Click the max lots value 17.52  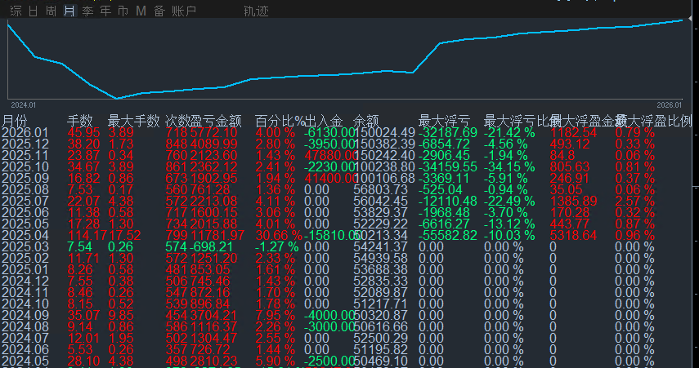tap(124, 235)
